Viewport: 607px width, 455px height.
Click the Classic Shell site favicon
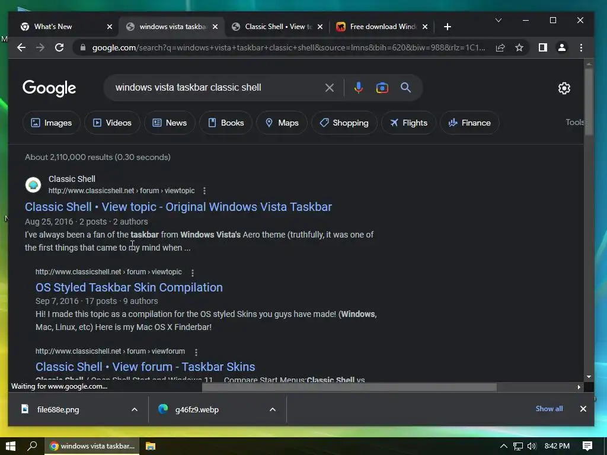tap(33, 185)
